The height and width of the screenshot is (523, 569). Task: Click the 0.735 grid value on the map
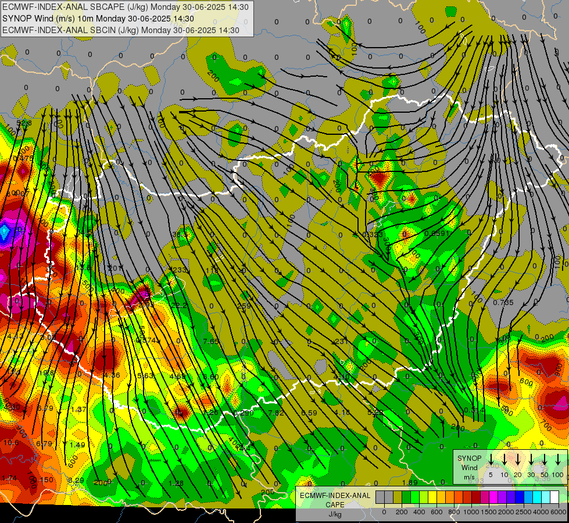(x=503, y=302)
